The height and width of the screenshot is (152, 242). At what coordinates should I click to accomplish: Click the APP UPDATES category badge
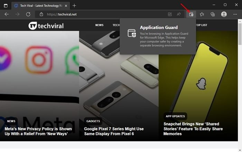pos(175,116)
